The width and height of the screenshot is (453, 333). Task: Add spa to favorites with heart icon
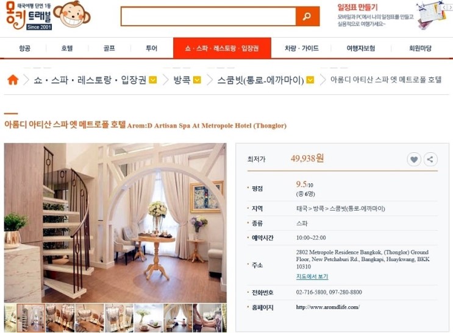pos(414,159)
